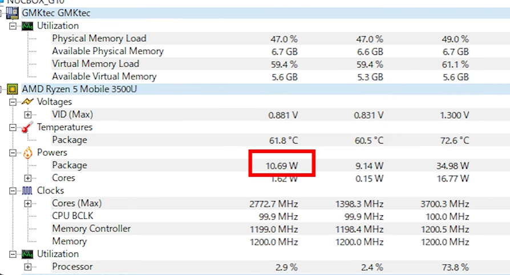The width and height of the screenshot is (510, 275).
Task: Collapse the Temperatures section
Action: coord(13,127)
